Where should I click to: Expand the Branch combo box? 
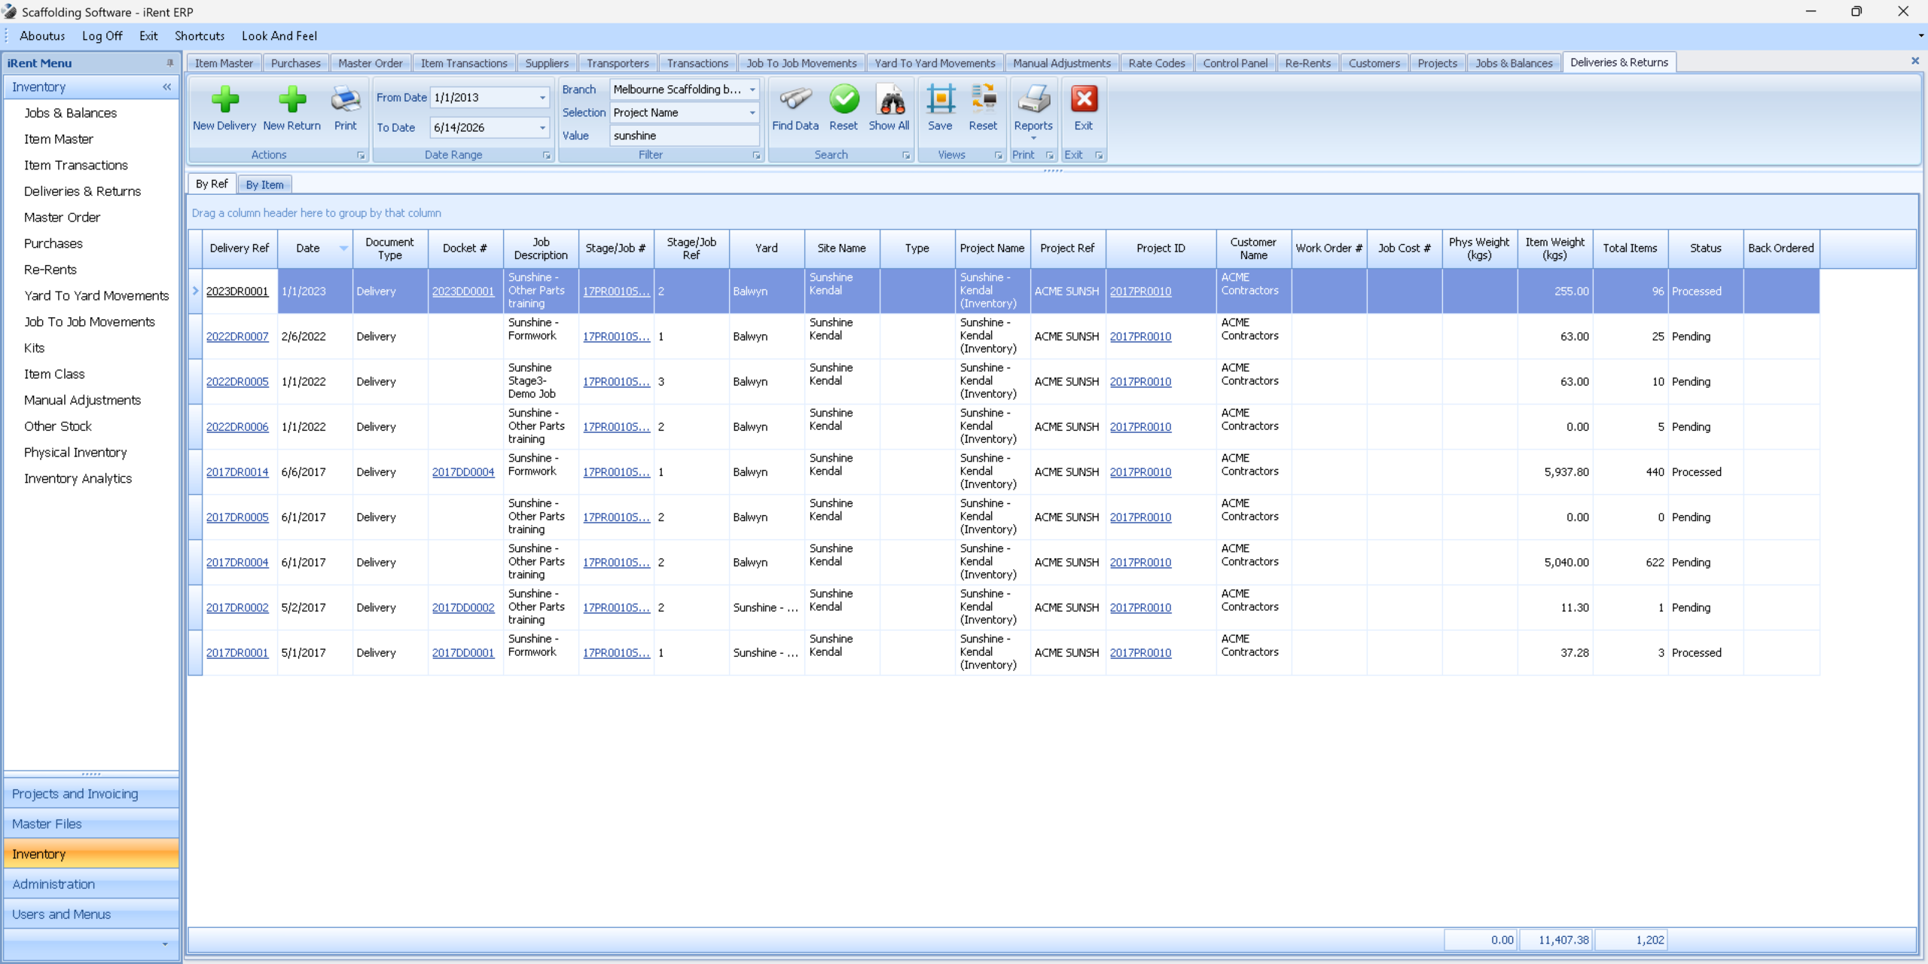pyautogui.click(x=752, y=90)
